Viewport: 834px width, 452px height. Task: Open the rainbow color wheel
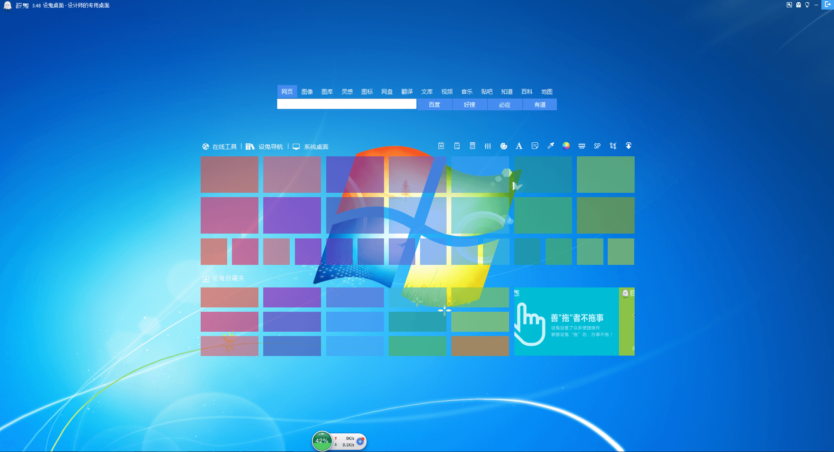click(566, 146)
